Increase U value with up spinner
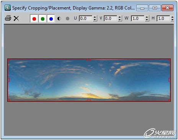 click(x=95, y=17)
